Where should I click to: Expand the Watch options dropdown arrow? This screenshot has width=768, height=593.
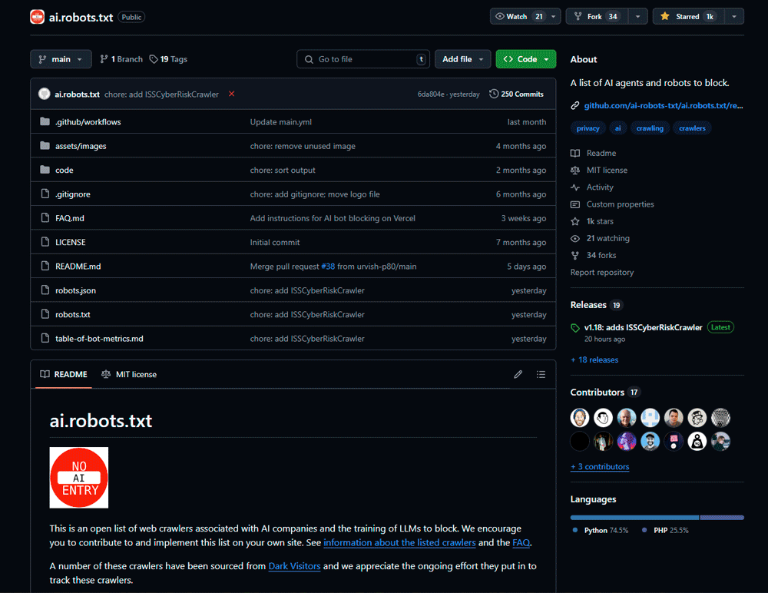(x=554, y=17)
